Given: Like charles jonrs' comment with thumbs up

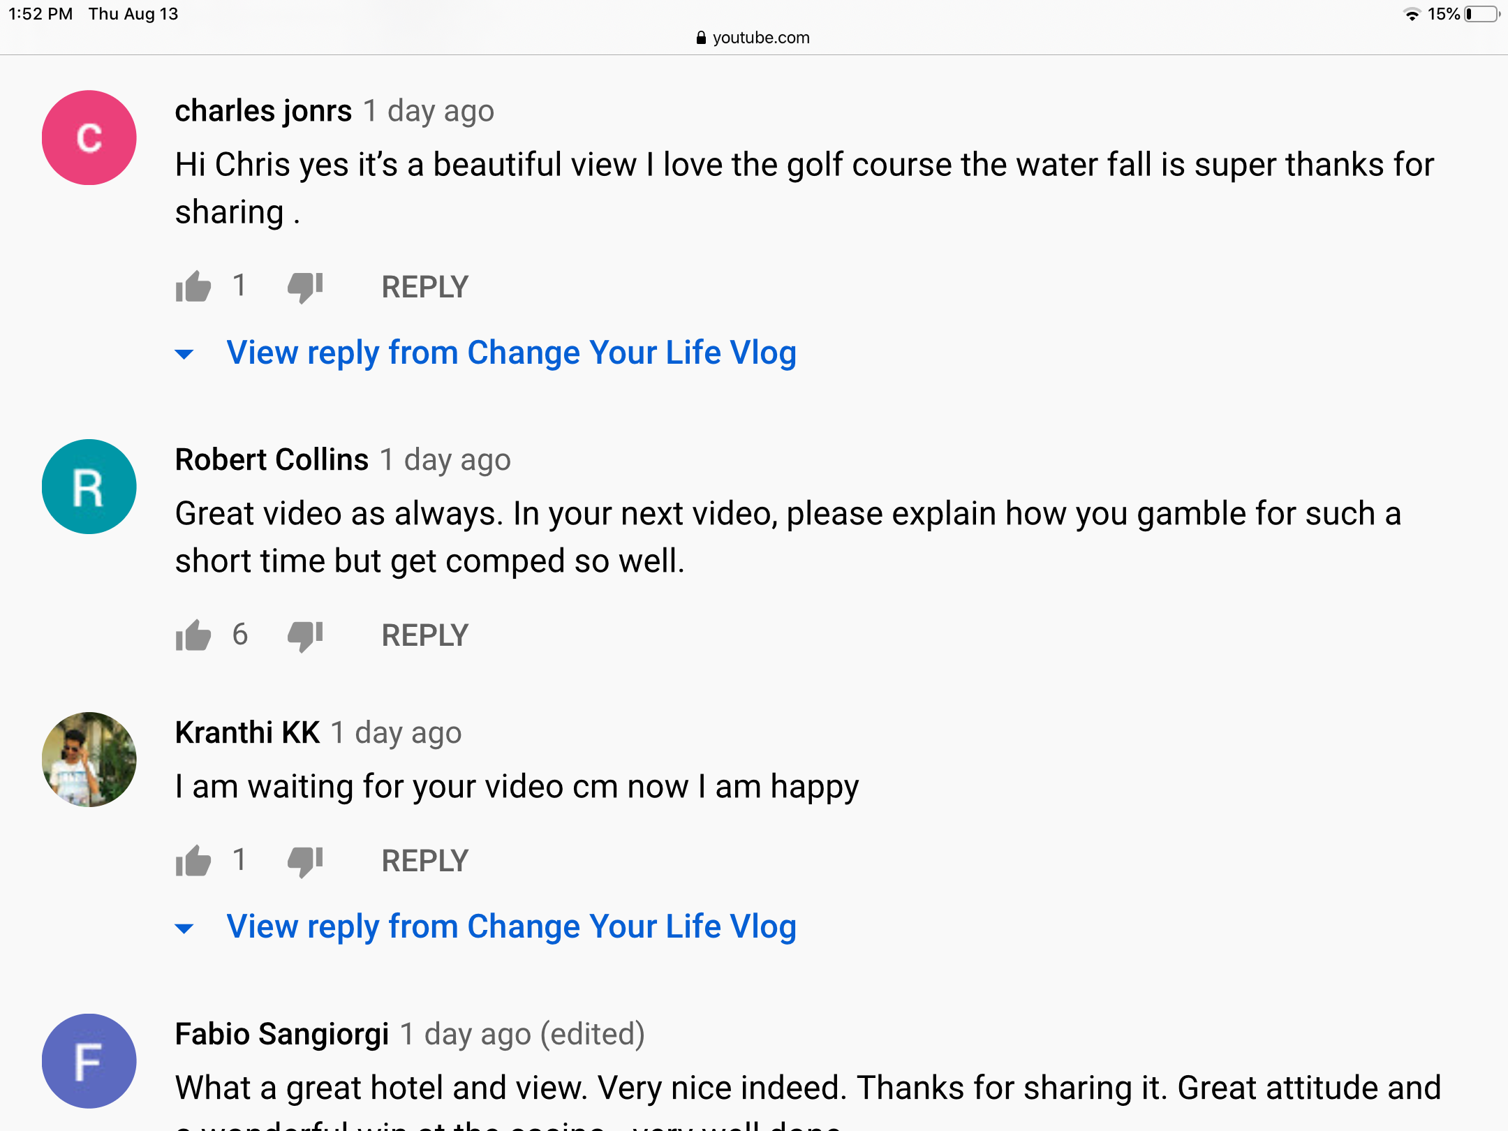Looking at the screenshot, I should click(x=193, y=286).
